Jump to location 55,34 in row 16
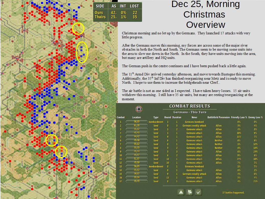This screenshot has height=199, width=265. click(137, 177)
